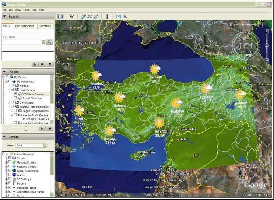
Task: Click the Print toolbar icon
Action: pyautogui.click(x=125, y=16)
